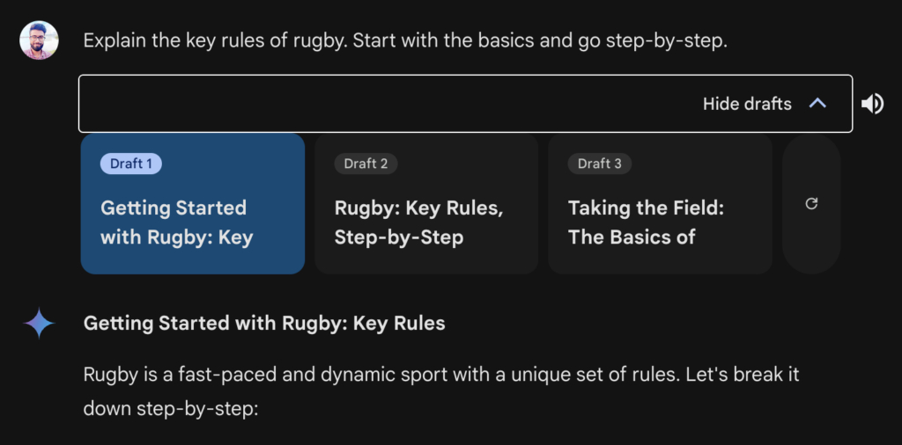The width and height of the screenshot is (902, 445).
Task: Click the Hide drafts label
Action: pos(747,104)
